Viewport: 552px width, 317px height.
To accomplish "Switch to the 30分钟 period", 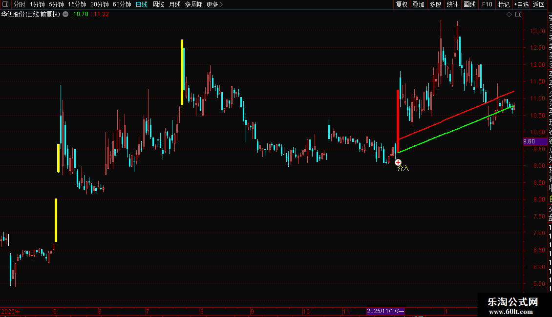I will pos(100,4).
